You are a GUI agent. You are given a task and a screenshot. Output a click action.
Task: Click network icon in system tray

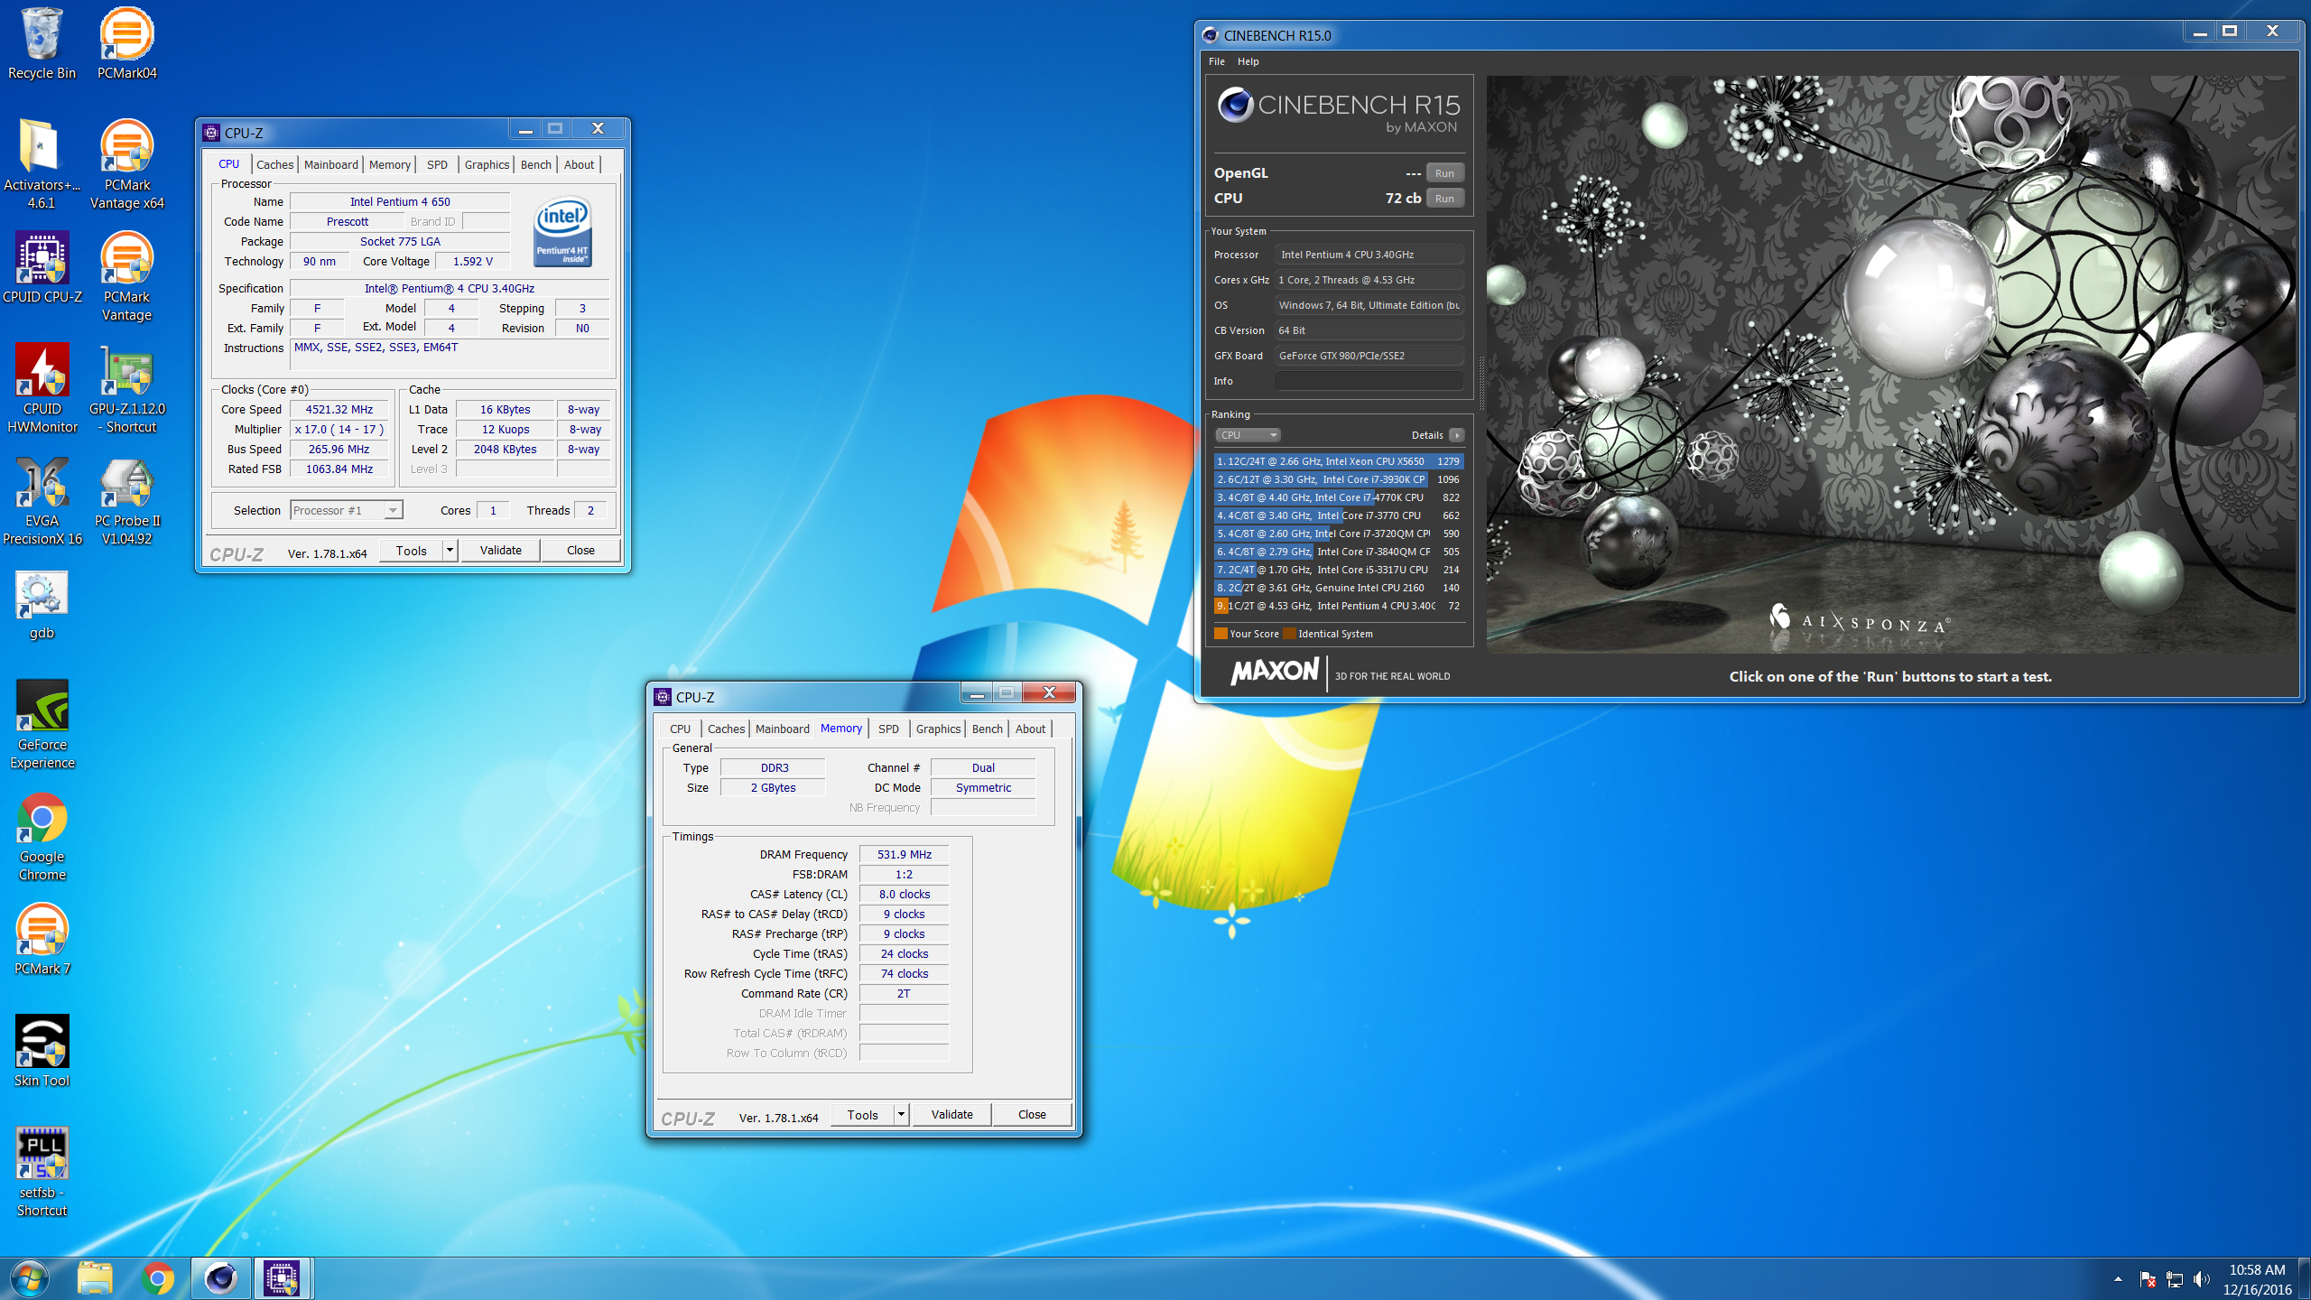(2175, 1279)
